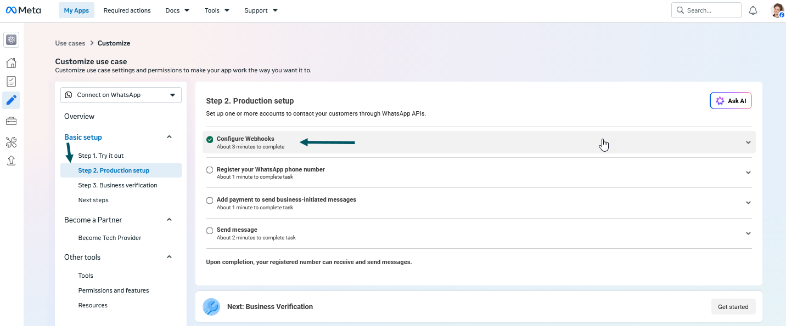
Task: Click the Meta logo
Action: (x=23, y=10)
